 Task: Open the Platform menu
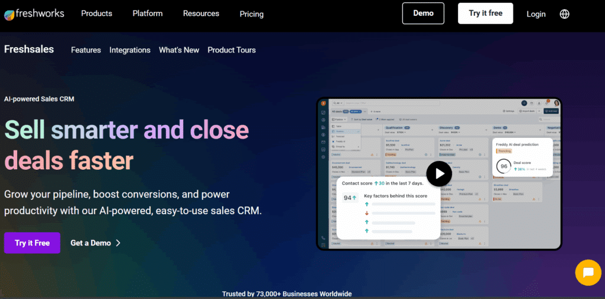point(147,14)
